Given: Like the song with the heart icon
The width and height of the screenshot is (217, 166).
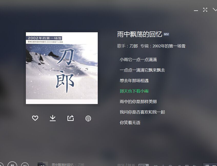Looking at the screenshot, I should (x=35, y=118).
